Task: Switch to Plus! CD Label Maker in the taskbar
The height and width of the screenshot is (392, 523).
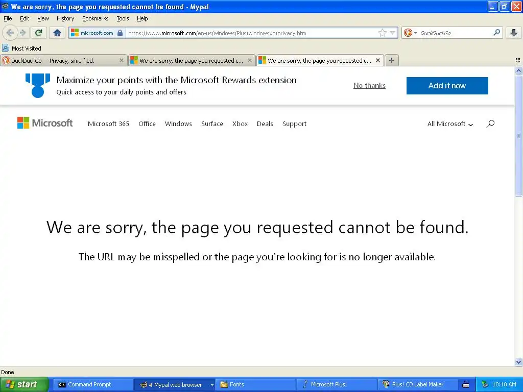Action: tap(417, 384)
